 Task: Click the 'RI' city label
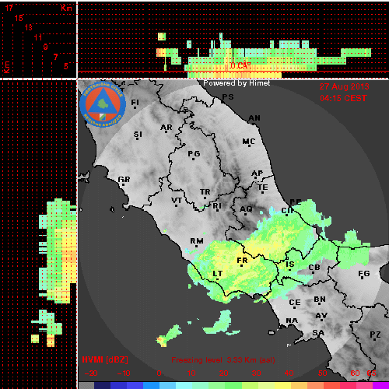click(217, 206)
